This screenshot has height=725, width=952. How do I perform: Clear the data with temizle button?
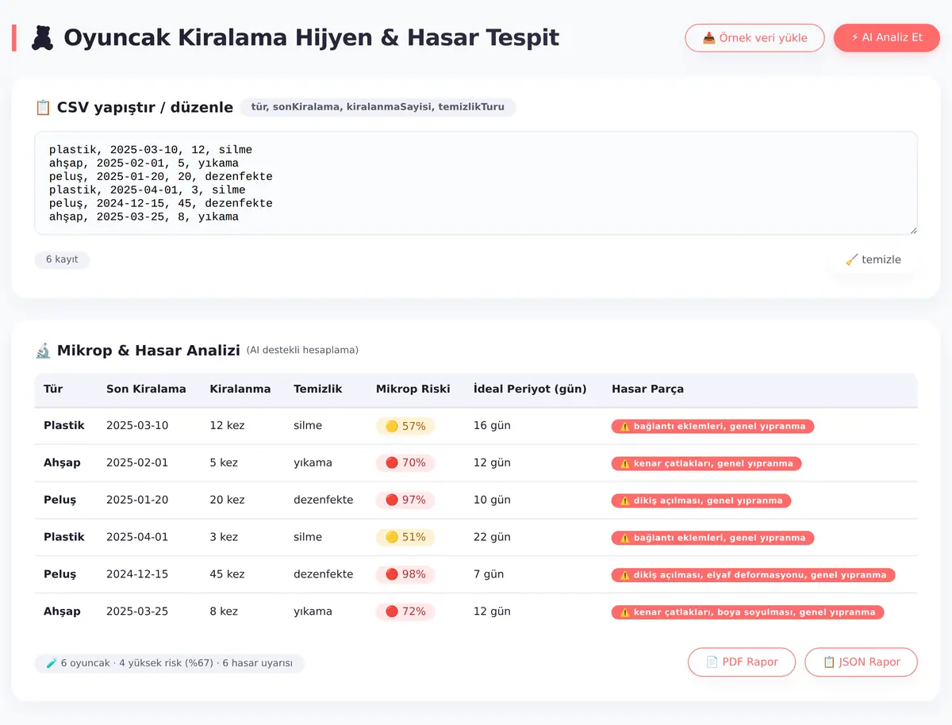pos(873,259)
